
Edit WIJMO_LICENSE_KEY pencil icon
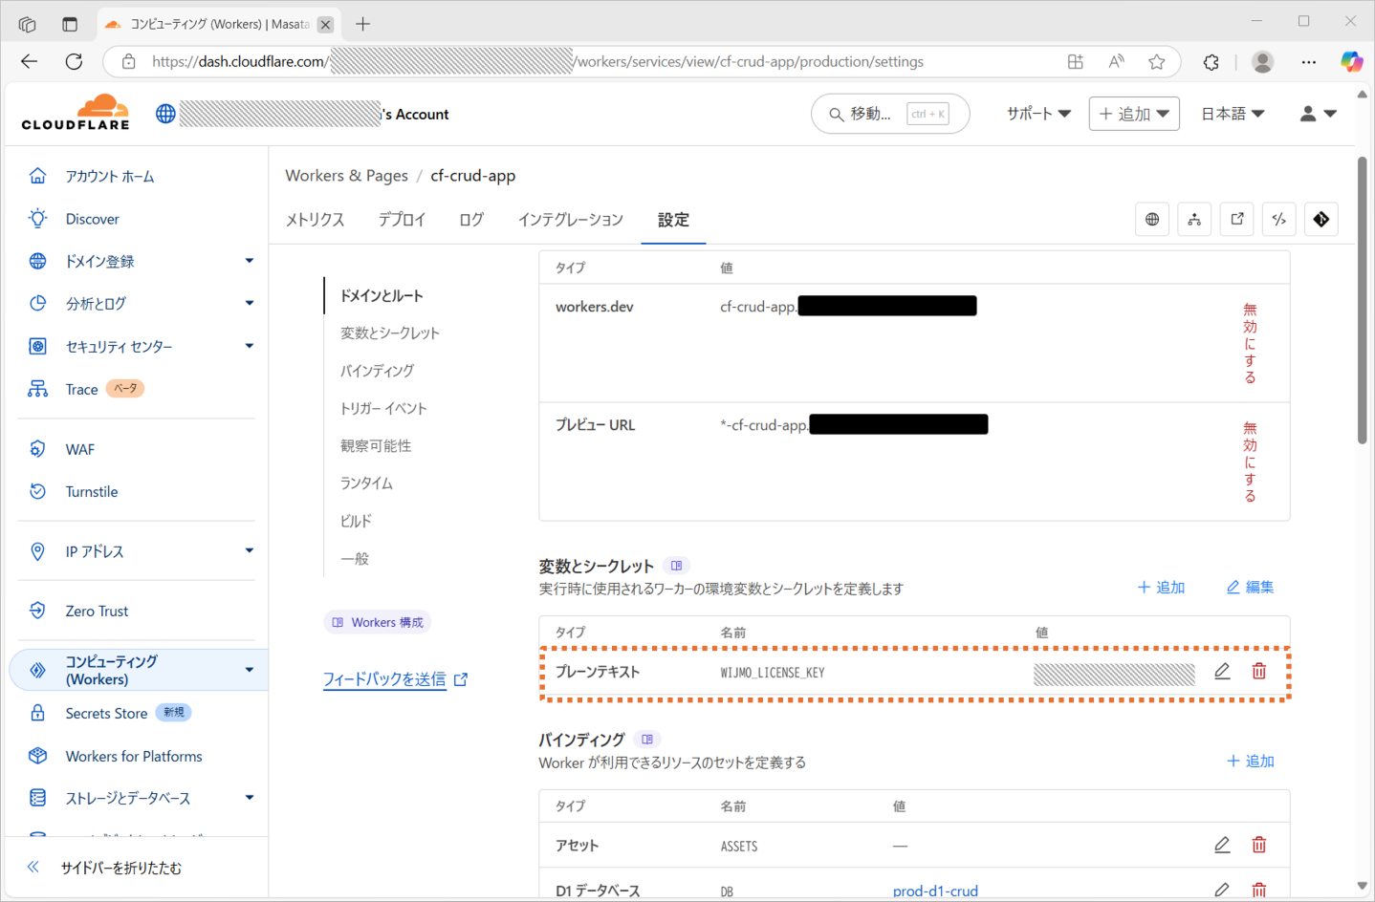1222,672
